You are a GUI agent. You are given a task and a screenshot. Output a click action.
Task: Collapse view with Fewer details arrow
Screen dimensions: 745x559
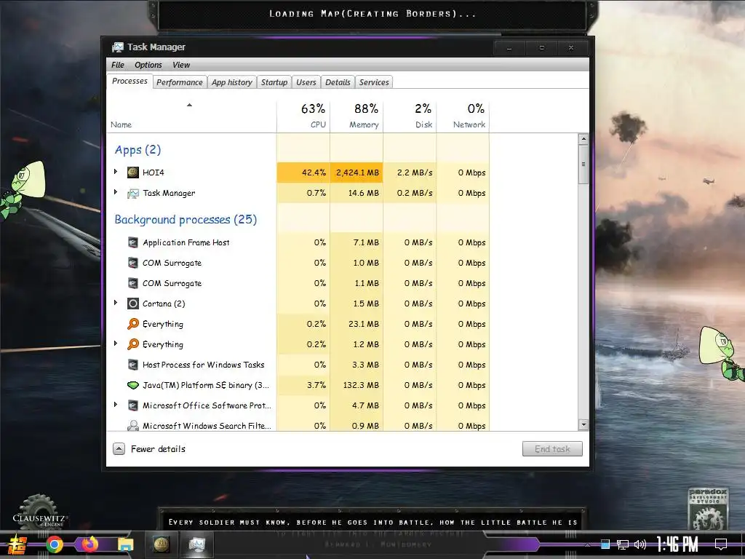(x=119, y=448)
